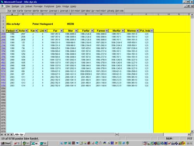Open the Funktioner menu

[49, 6]
